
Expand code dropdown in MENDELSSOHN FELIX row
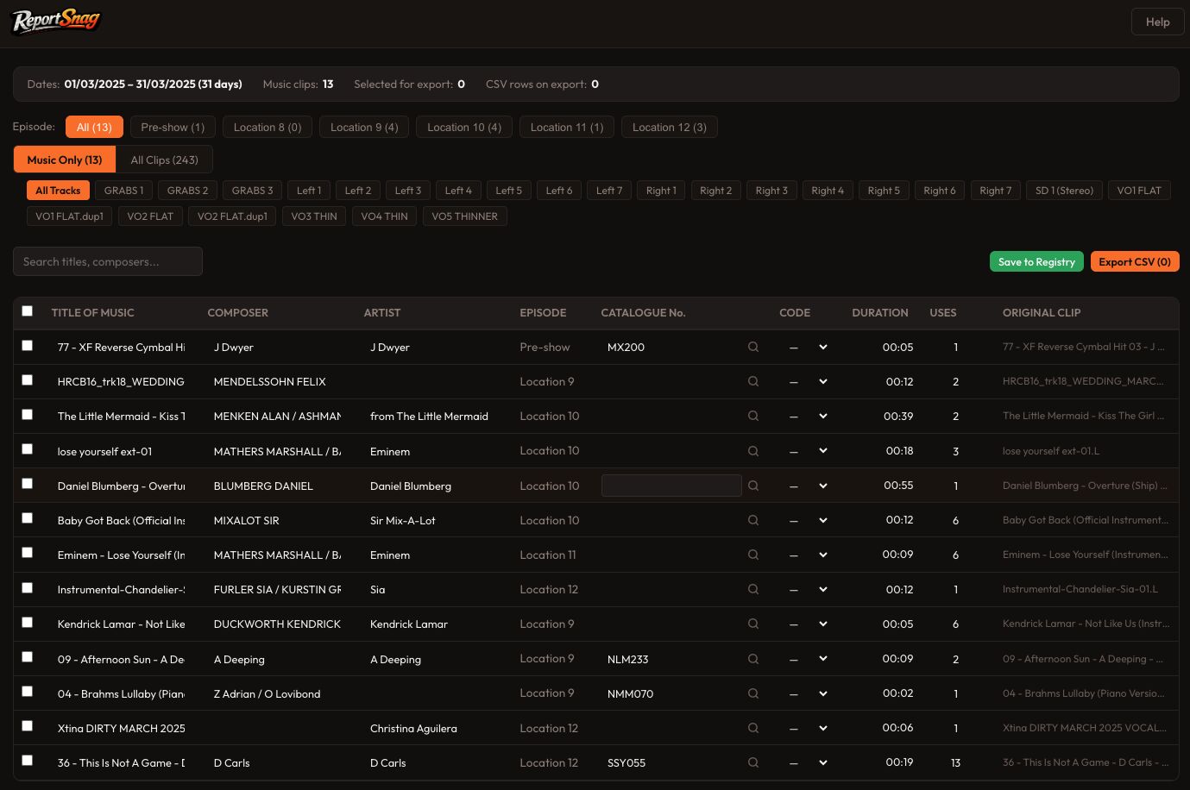[809, 381]
